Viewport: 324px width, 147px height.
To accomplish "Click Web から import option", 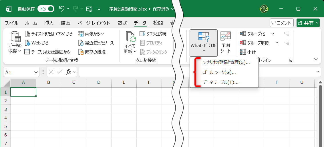I will [x=37, y=43].
